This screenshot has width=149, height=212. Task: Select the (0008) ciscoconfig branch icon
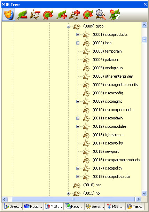tap(86, 93)
